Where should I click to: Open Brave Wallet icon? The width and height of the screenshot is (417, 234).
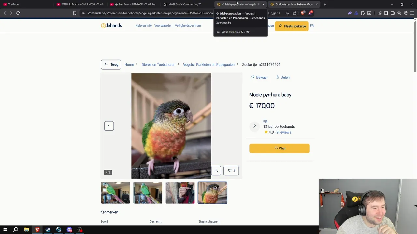click(393, 13)
